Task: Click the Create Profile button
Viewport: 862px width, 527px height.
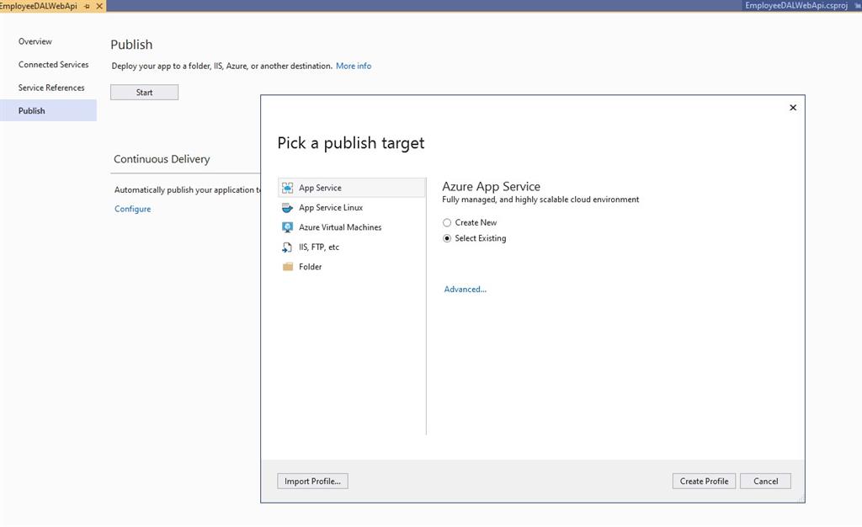Action: [704, 481]
